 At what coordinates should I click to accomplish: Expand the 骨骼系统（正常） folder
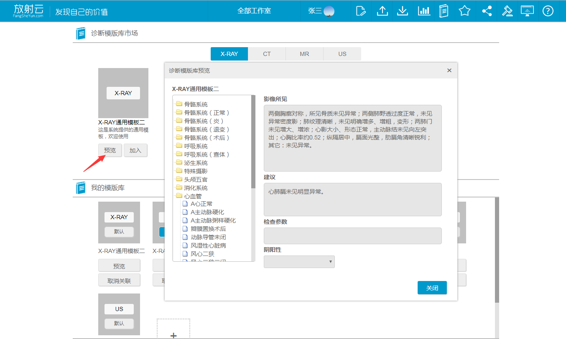[207, 113]
